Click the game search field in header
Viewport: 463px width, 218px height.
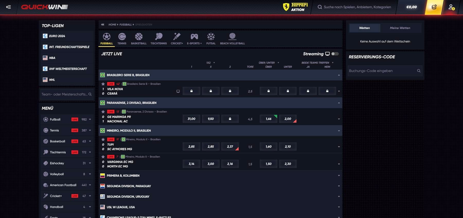(x=357, y=7)
